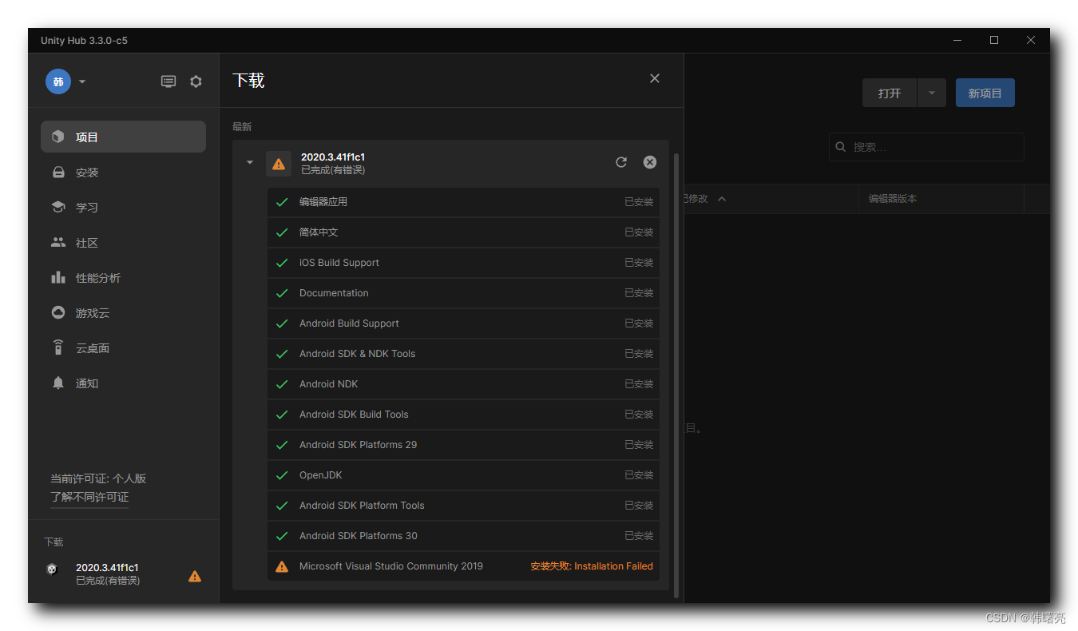
Task: Click the 编辑器版本 column header
Action: (893, 199)
